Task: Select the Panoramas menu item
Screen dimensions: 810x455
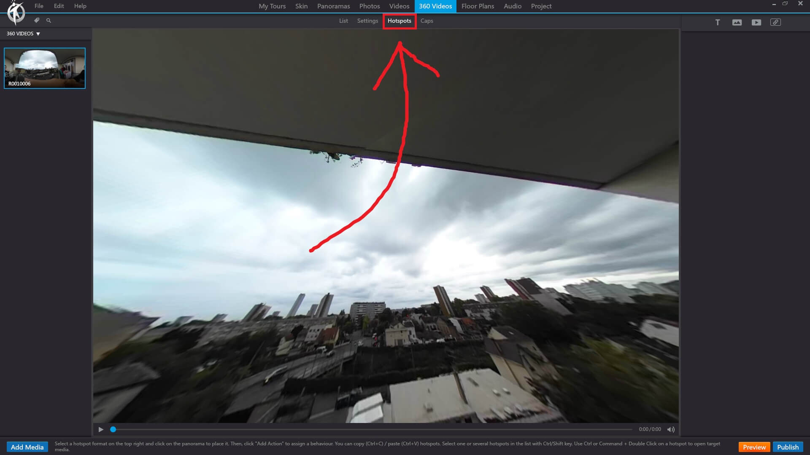Action: (333, 6)
